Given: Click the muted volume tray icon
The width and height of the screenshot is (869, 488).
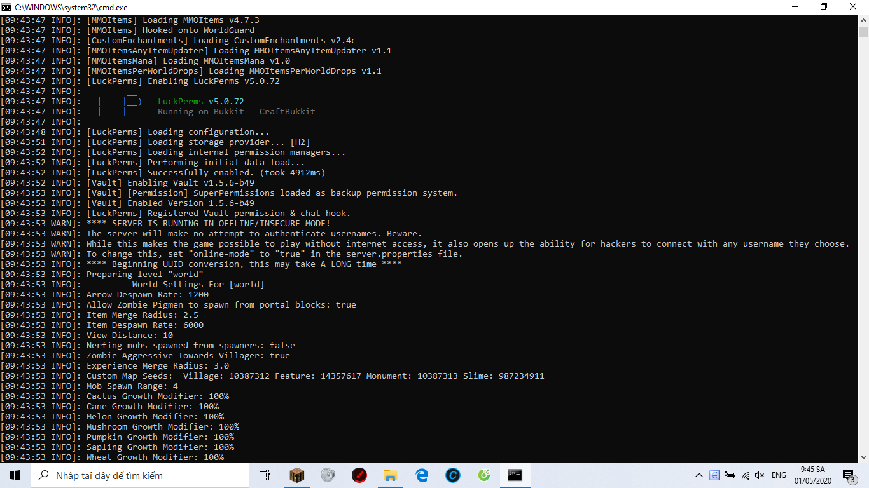Looking at the screenshot, I should coord(760,475).
